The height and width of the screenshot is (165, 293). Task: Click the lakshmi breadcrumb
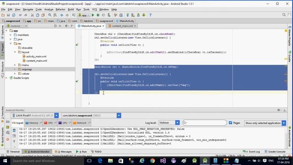click(87, 21)
